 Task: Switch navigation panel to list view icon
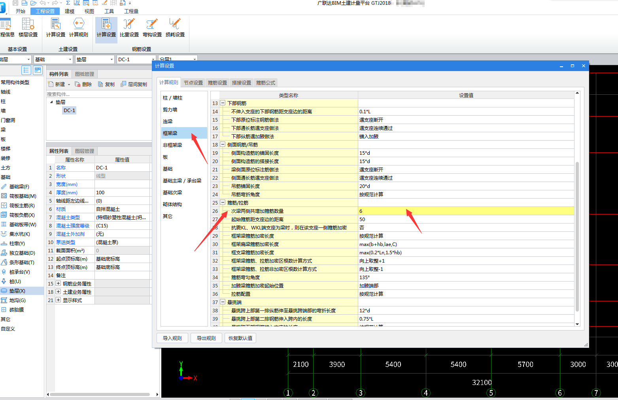26,70
